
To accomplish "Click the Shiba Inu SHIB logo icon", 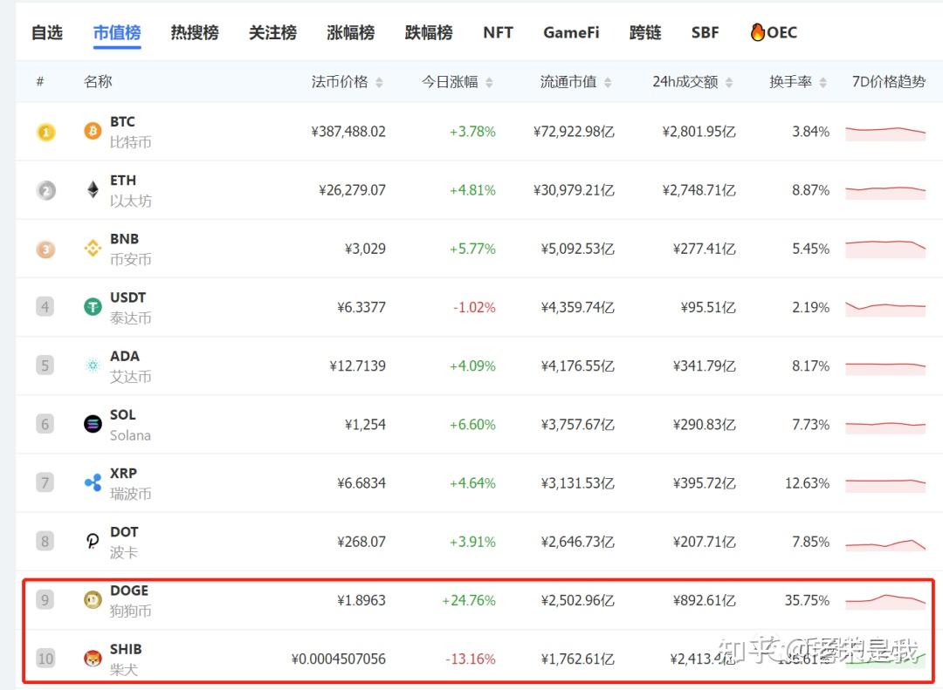I will click(x=93, y=659).
